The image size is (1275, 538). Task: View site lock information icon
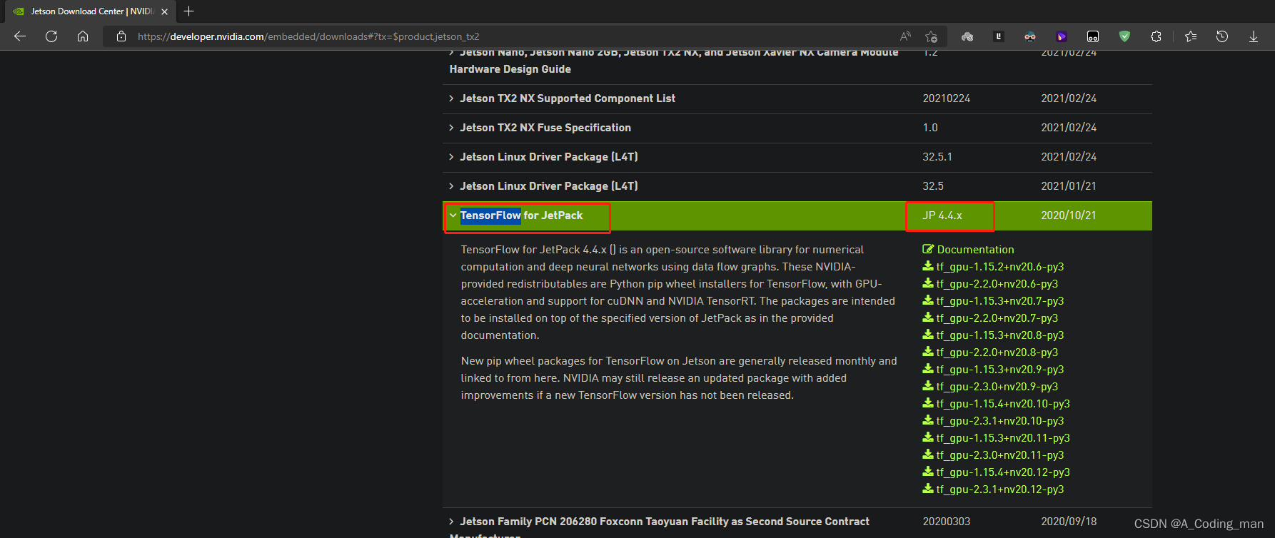point(121,36)
